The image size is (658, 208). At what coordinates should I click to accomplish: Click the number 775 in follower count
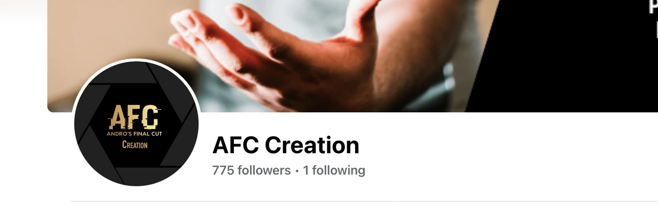[223, 170]
